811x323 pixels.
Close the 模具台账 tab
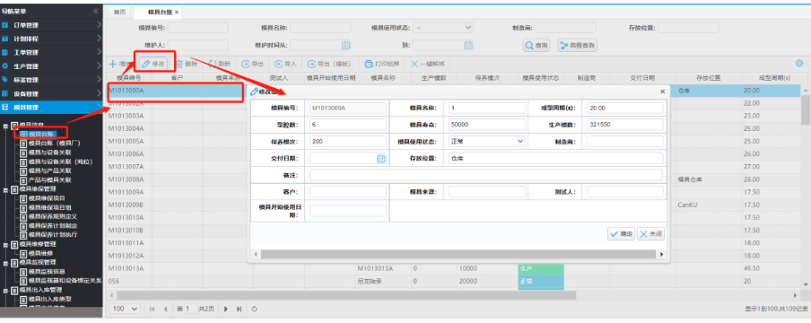coord(177,12)
